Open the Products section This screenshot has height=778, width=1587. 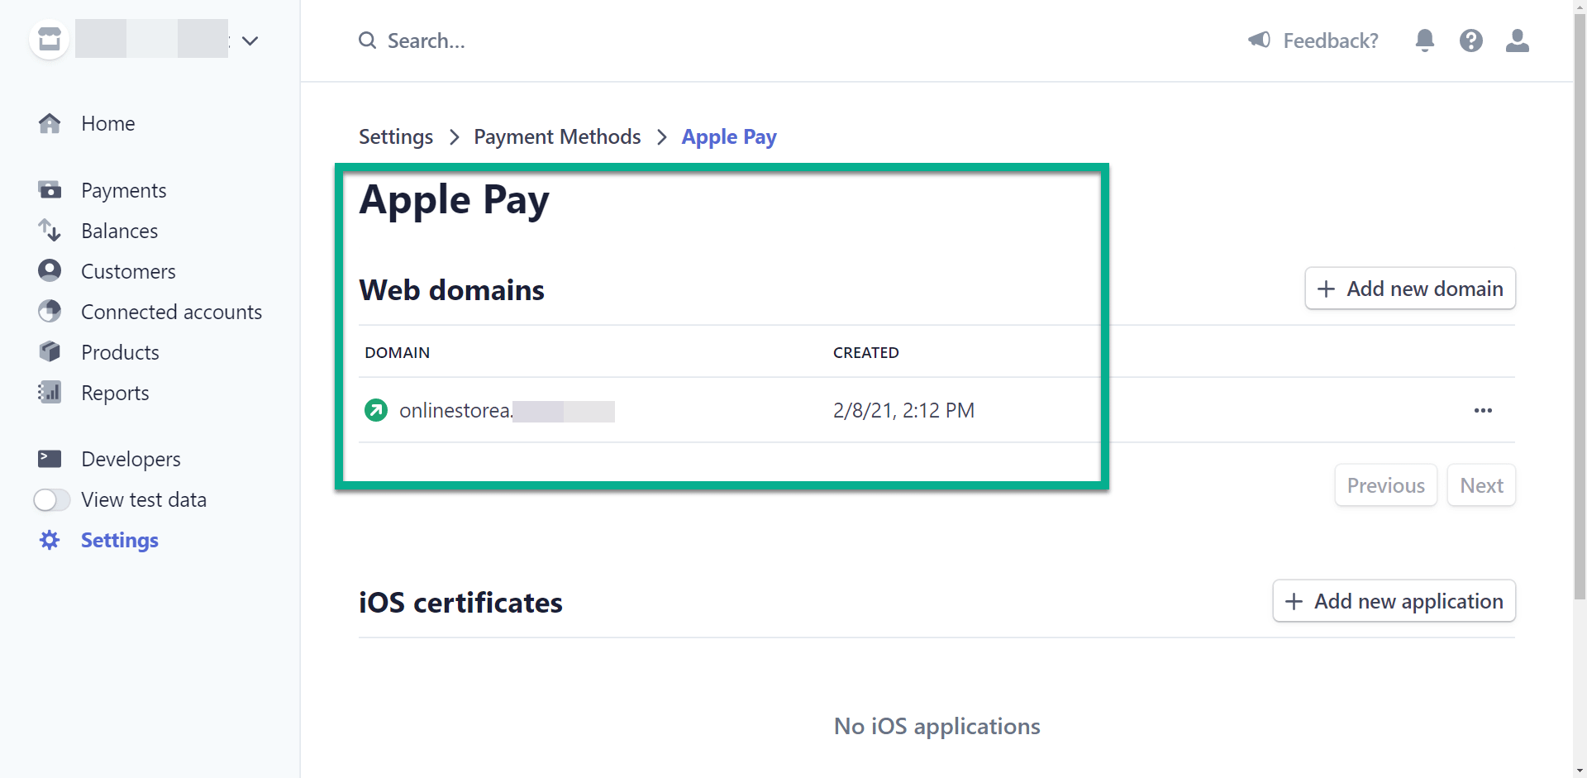coord(121,352)
